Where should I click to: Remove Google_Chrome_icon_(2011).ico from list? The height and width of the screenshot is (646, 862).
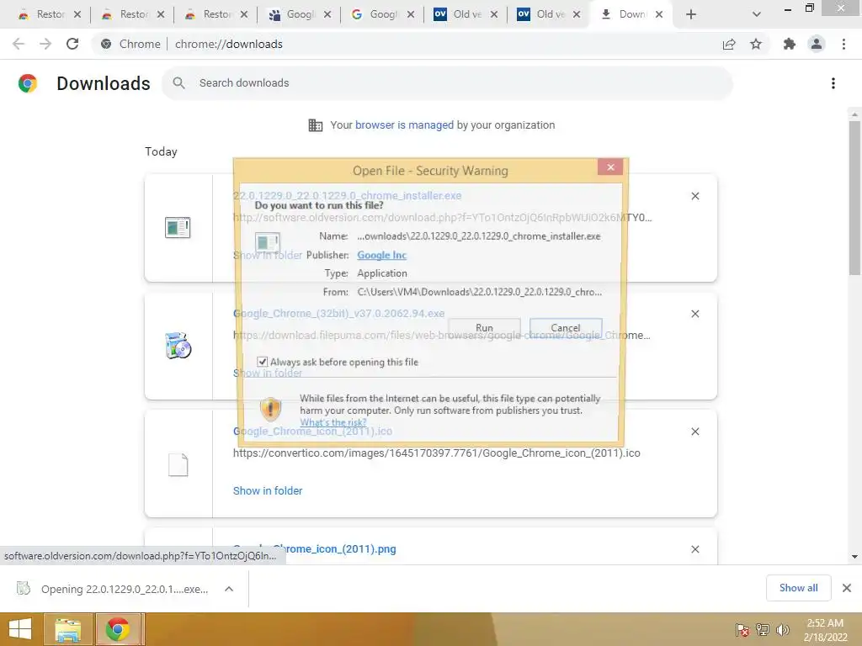(694, 432)
